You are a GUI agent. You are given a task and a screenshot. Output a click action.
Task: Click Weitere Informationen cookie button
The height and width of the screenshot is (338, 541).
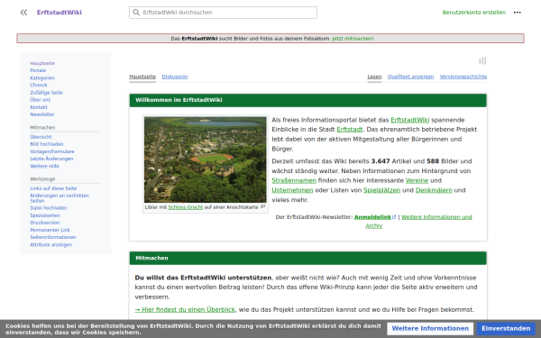[x=430, y=329]
